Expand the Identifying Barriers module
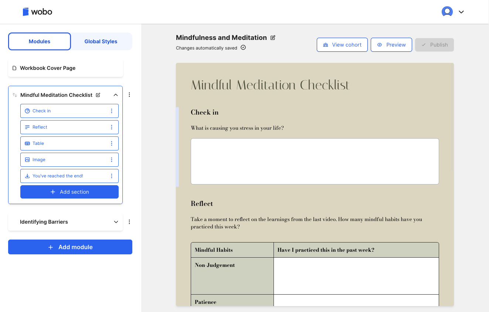This screenshot has width=489, height=312. (116, 222)
